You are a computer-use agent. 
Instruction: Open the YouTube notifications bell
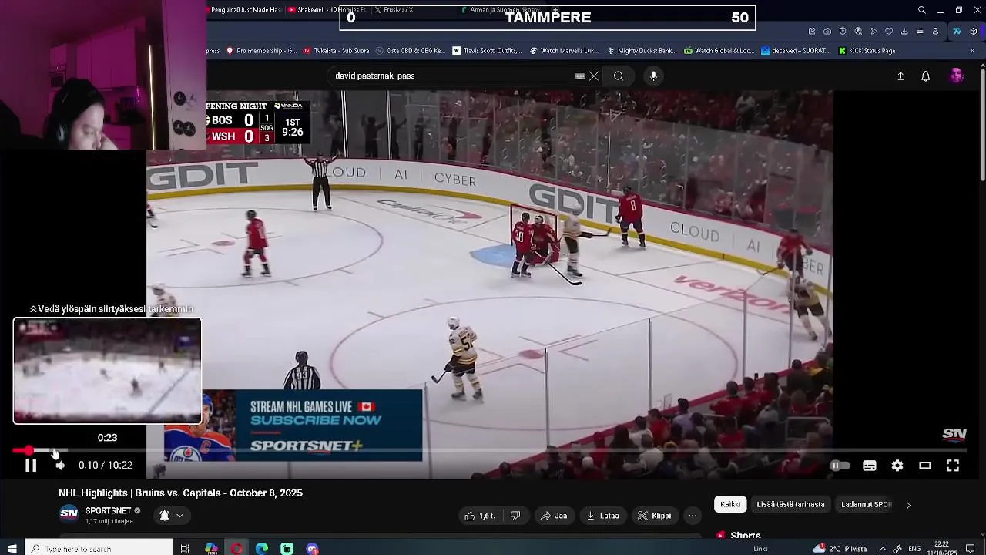pos(926,76)
